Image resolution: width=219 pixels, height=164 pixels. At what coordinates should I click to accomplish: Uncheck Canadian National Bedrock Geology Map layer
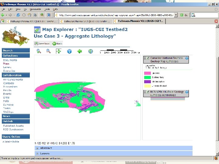pos(148,58)
